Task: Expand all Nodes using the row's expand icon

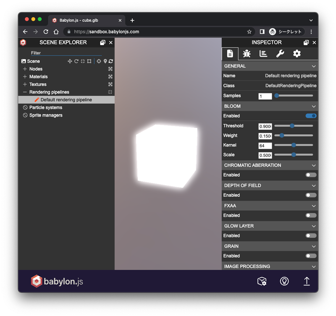Action: (x=110, y=69)
